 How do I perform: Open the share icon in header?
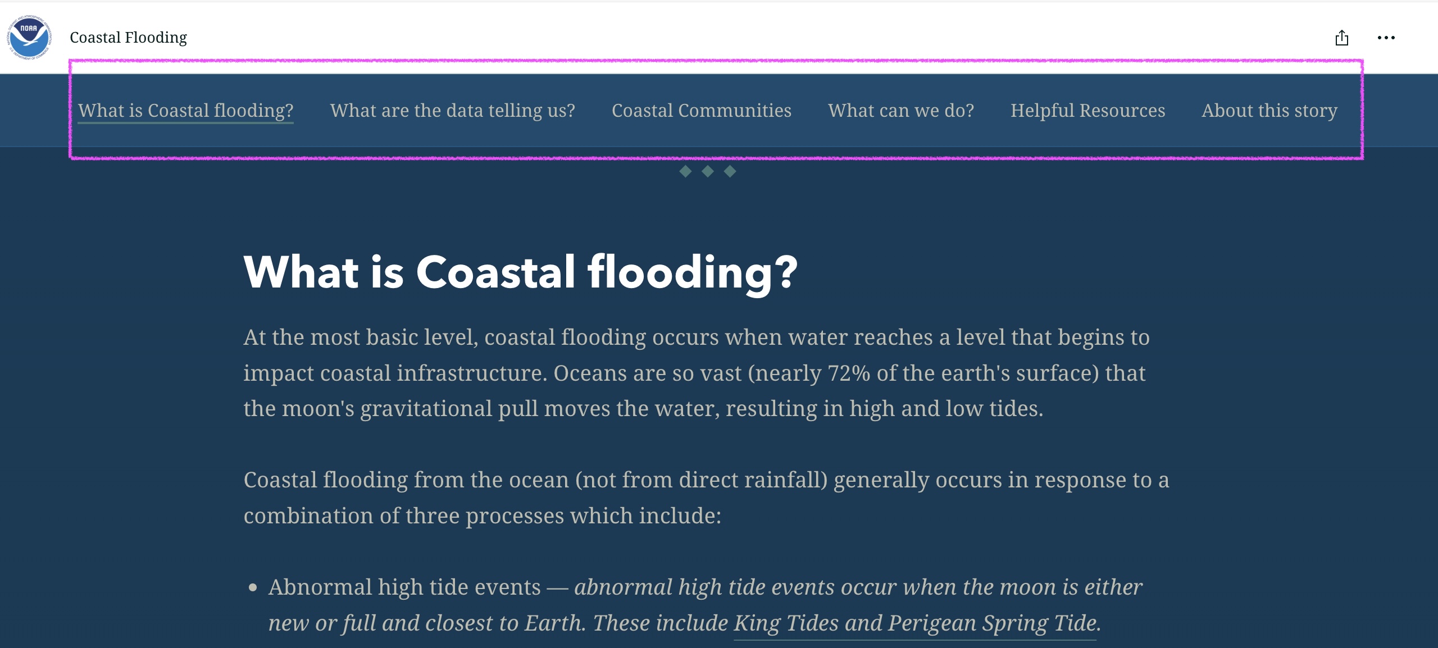click(1342, 38)
